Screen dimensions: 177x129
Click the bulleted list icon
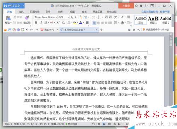[x=94, y=17]
